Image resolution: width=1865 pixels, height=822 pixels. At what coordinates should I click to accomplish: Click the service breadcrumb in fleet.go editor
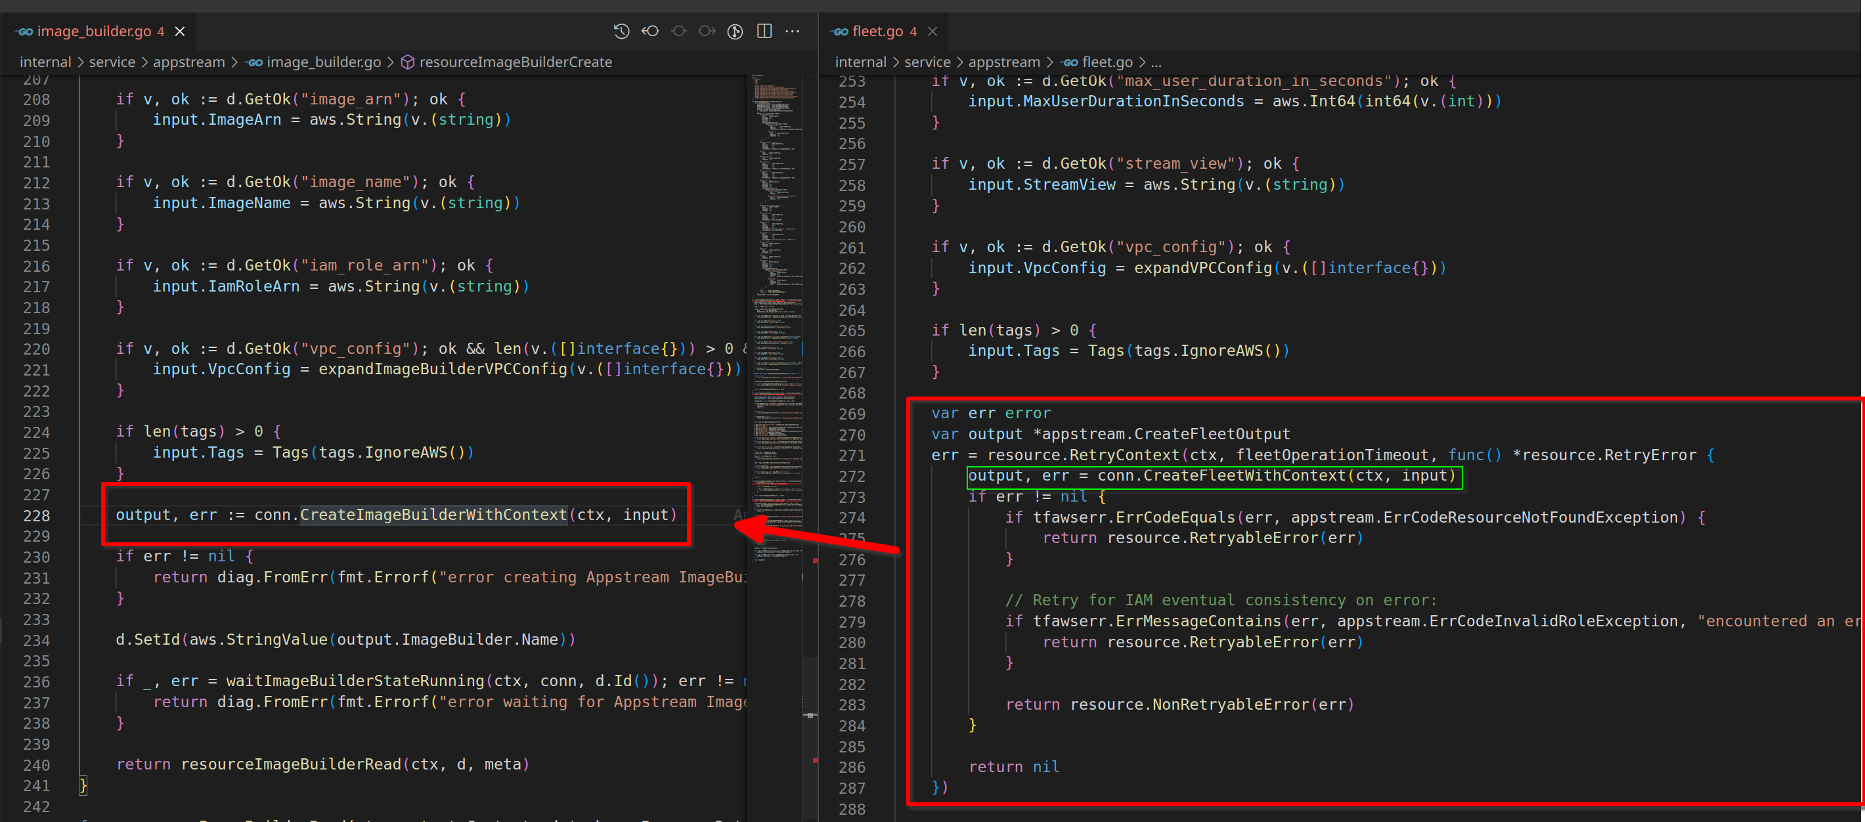(927, 62)
